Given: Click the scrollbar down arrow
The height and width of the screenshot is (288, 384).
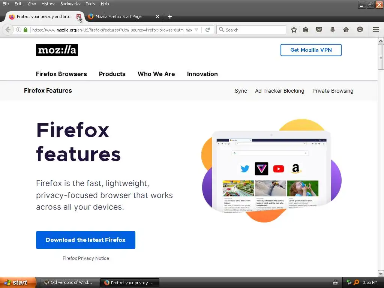Looking at the screenshot, I should coord(381,273).
